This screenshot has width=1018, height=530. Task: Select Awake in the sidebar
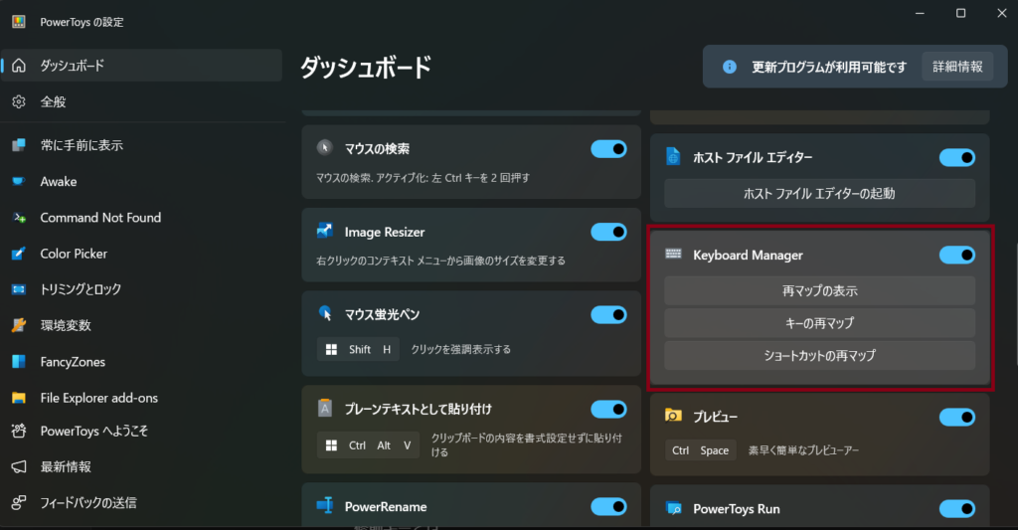tap(141, 181)
